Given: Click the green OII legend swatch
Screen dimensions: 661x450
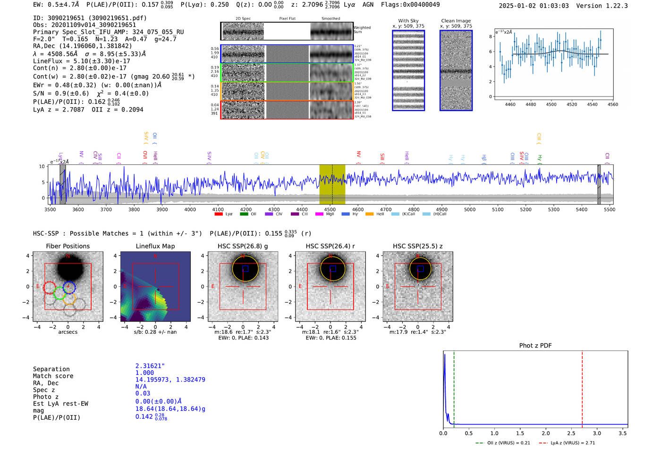Looking at the screenshot, I should [244, 214].
